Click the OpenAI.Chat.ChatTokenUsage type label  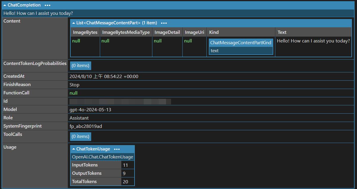102,157
